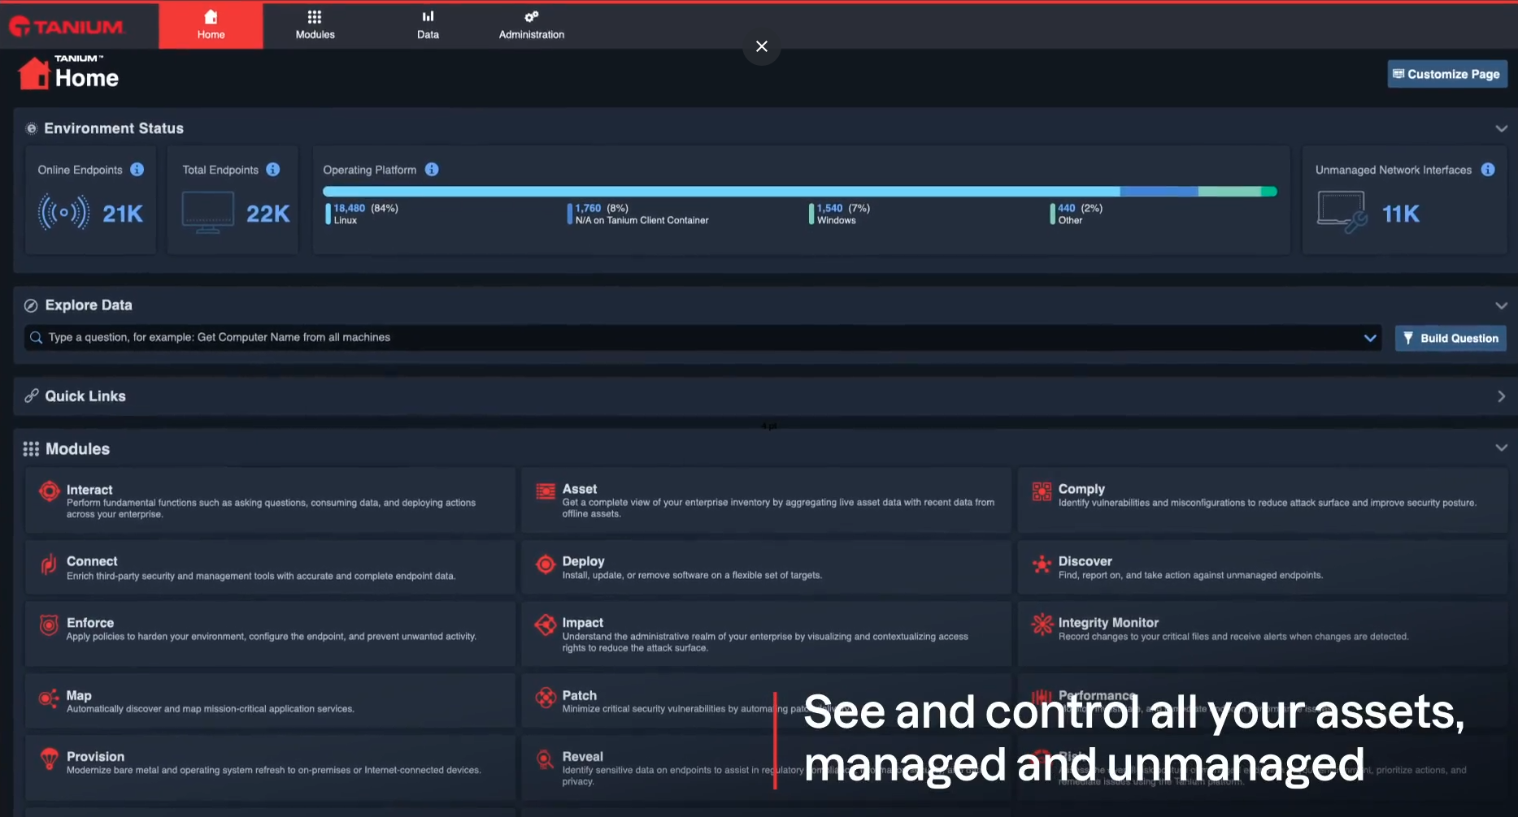Image resolution: width=1518 pixels, height=817 pixels.
Task: Click the Quick Links chain icon
Action: tap(32, 396)
